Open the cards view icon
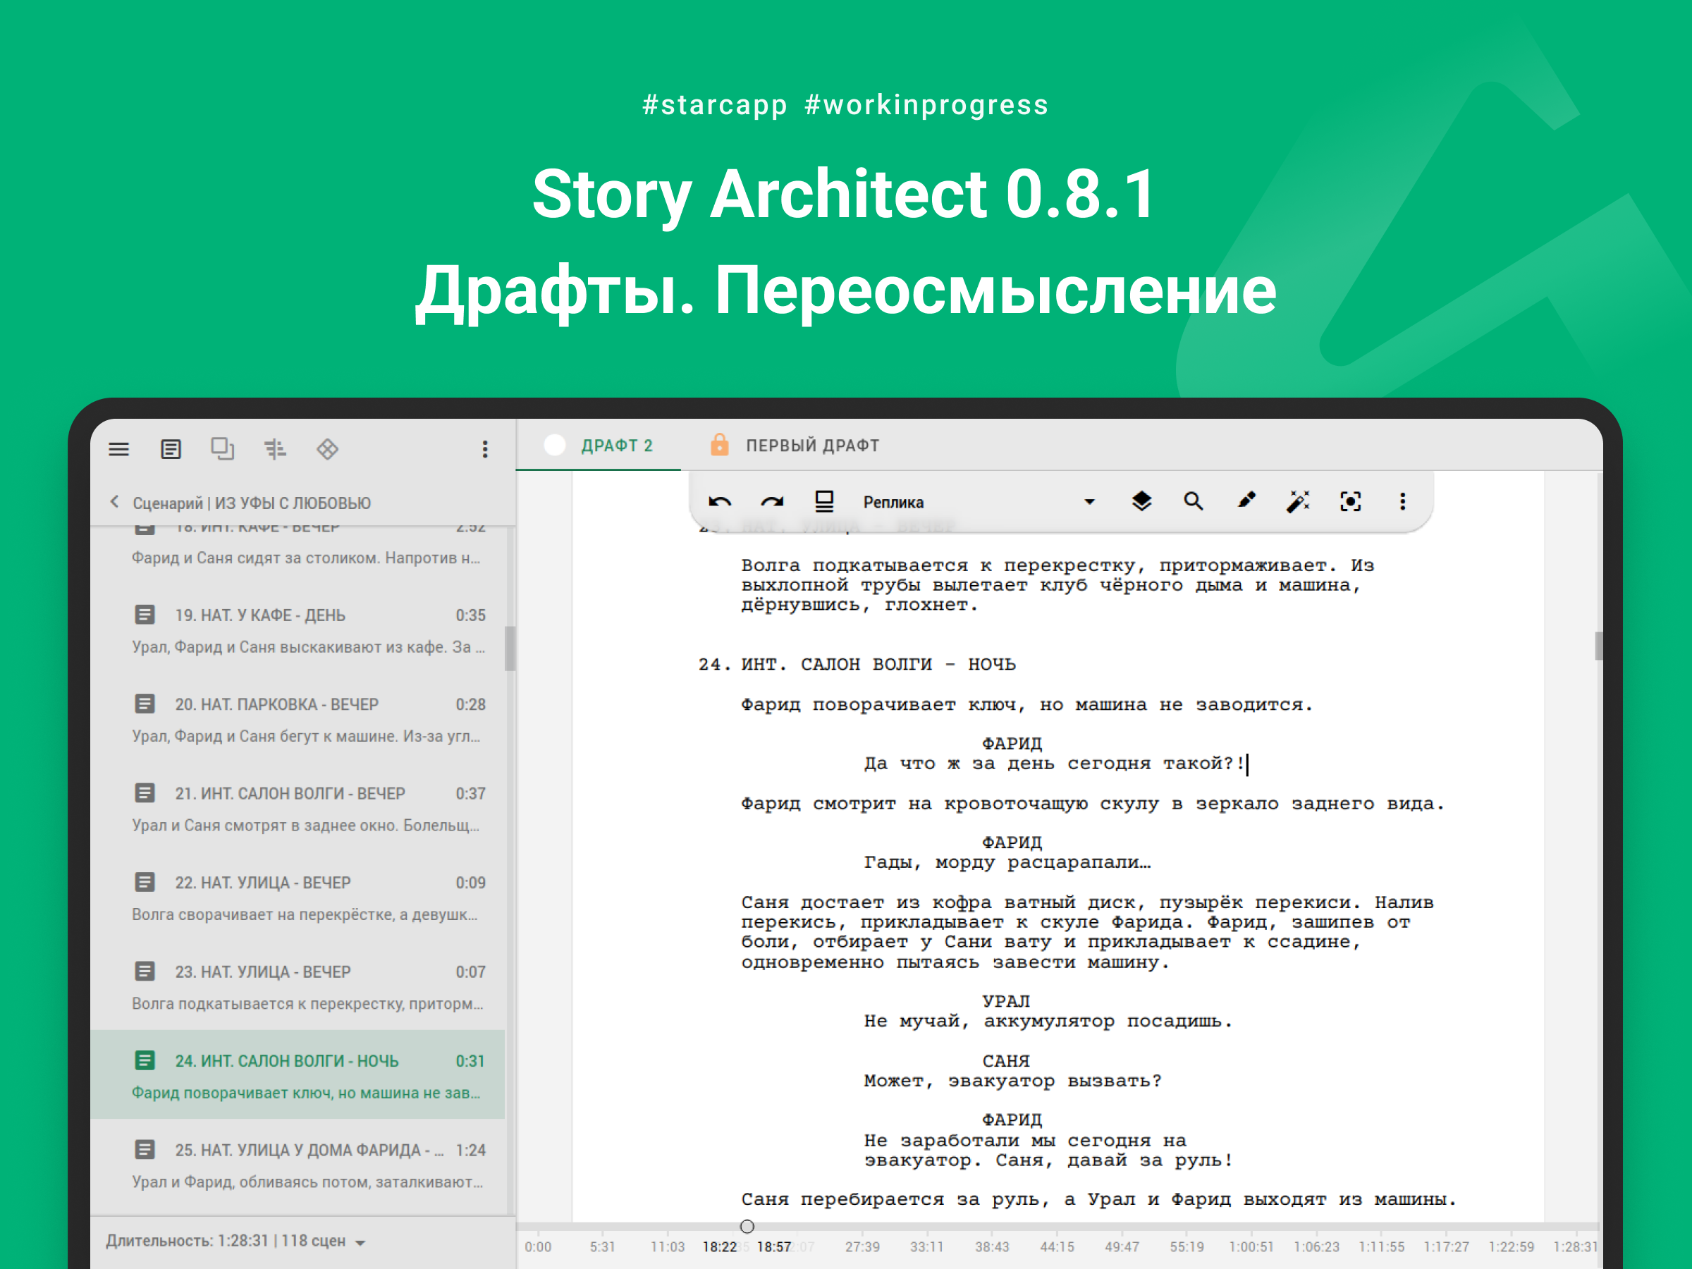The height and width of the screenshot is (1269, 1692). (223, 449)
